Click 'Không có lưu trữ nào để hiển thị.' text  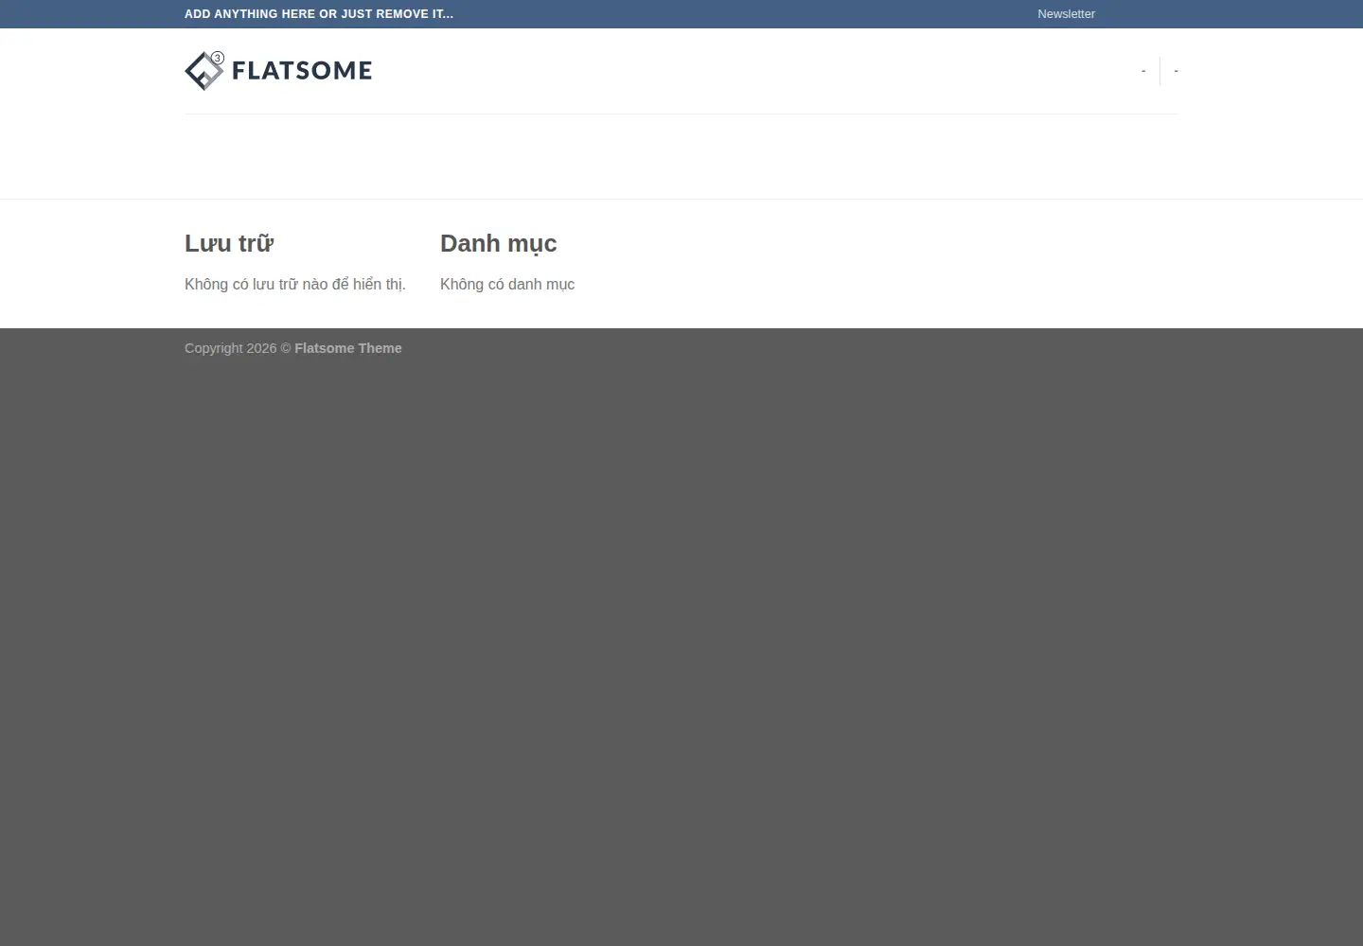tap(295, 284)
